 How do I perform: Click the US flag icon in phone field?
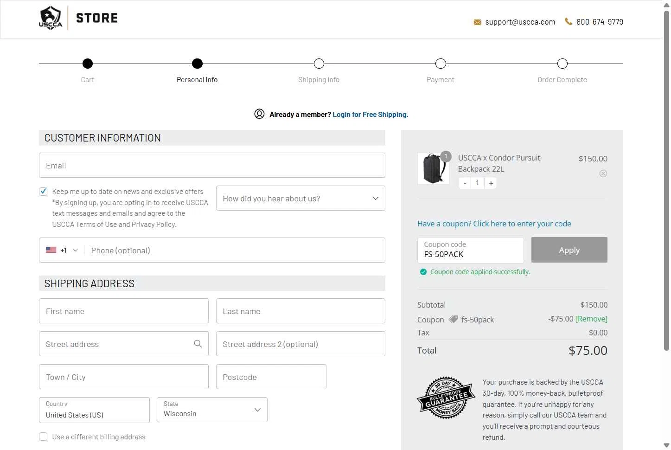click(x=51, y=250)
